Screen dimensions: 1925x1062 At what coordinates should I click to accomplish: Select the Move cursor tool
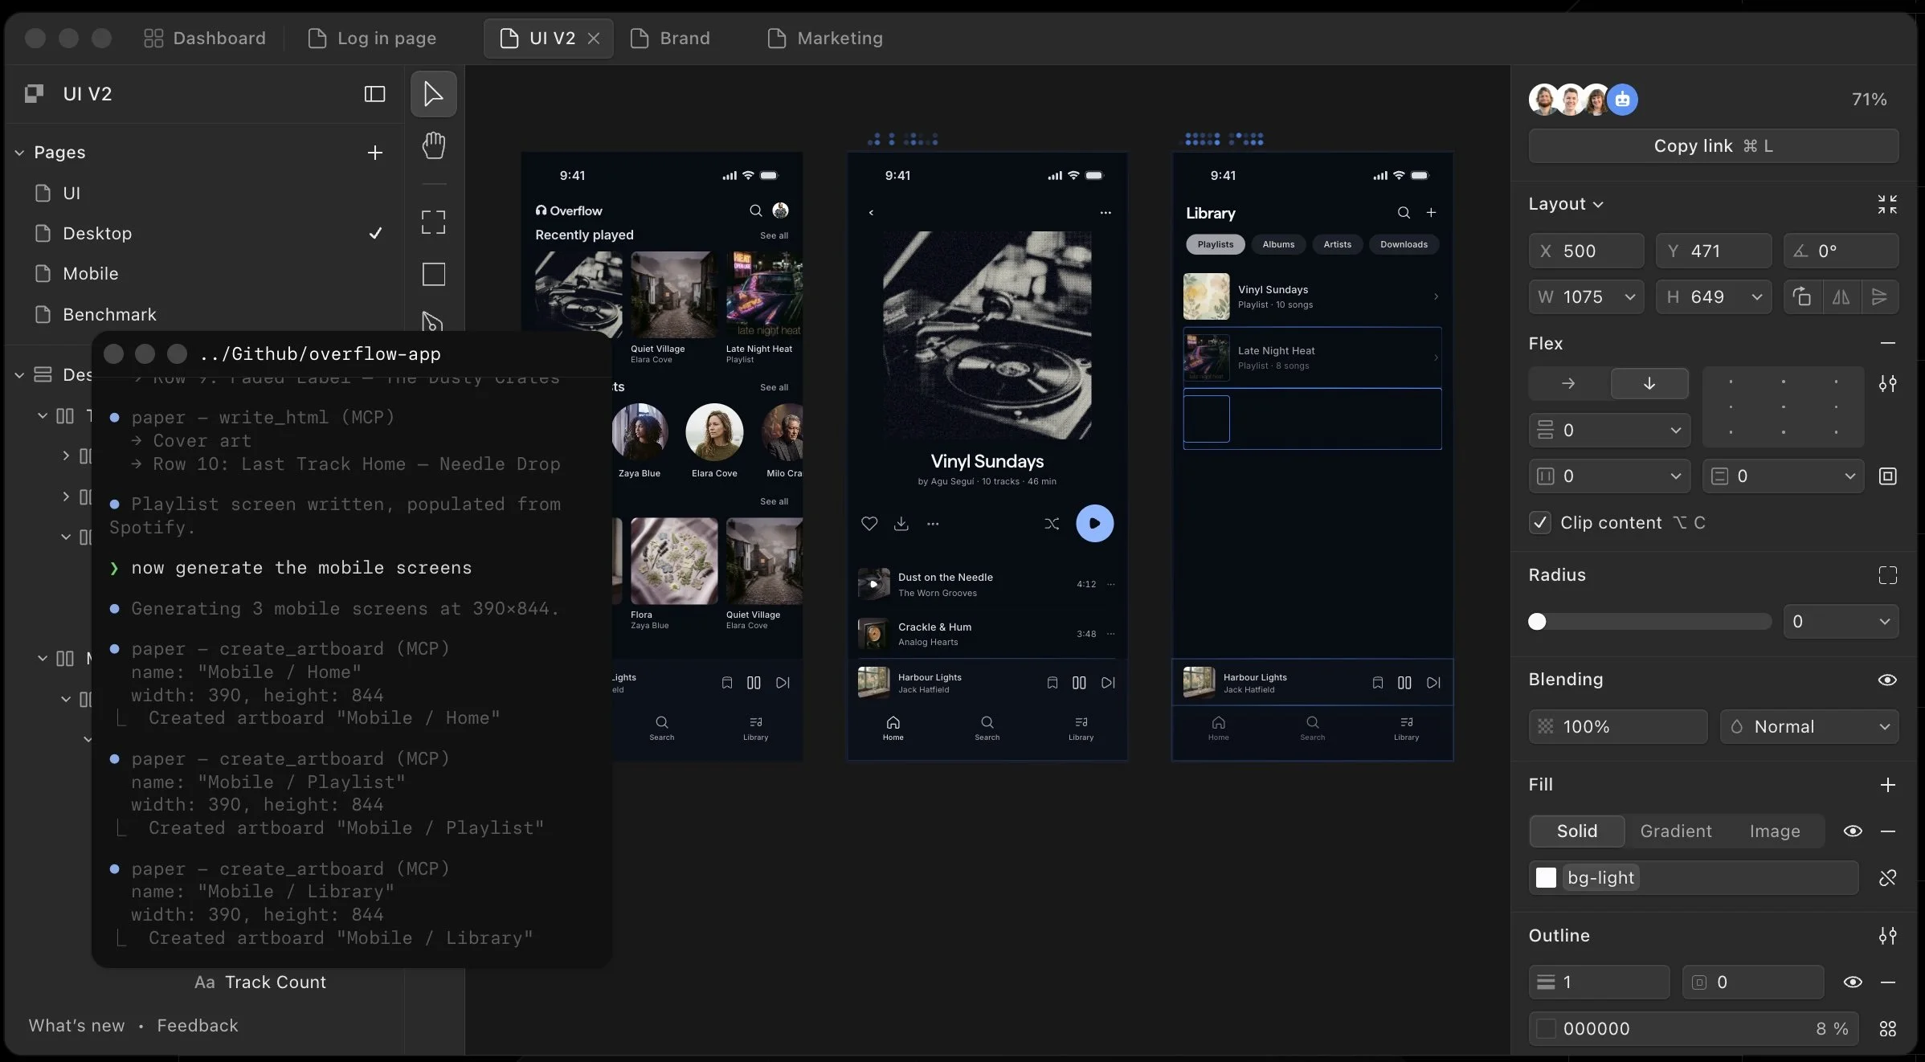coord(433,94)
